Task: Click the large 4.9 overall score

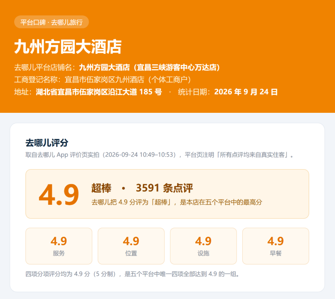Action: click(59, 194)
